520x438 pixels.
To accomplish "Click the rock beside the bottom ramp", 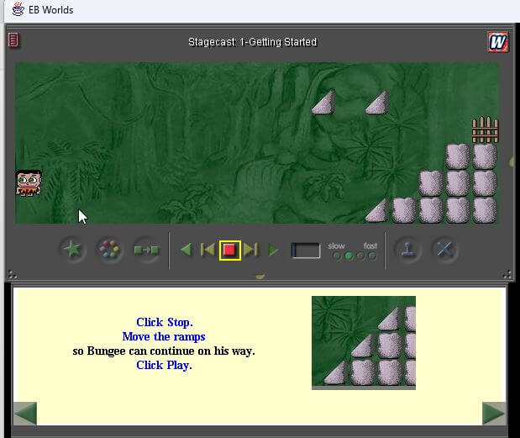I will (404, 210).
